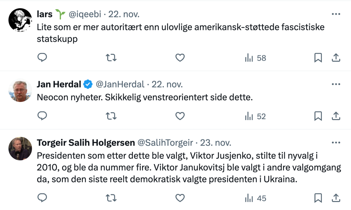Like Jan Herdal's tweet
The image size is (351, 210).
180,116
